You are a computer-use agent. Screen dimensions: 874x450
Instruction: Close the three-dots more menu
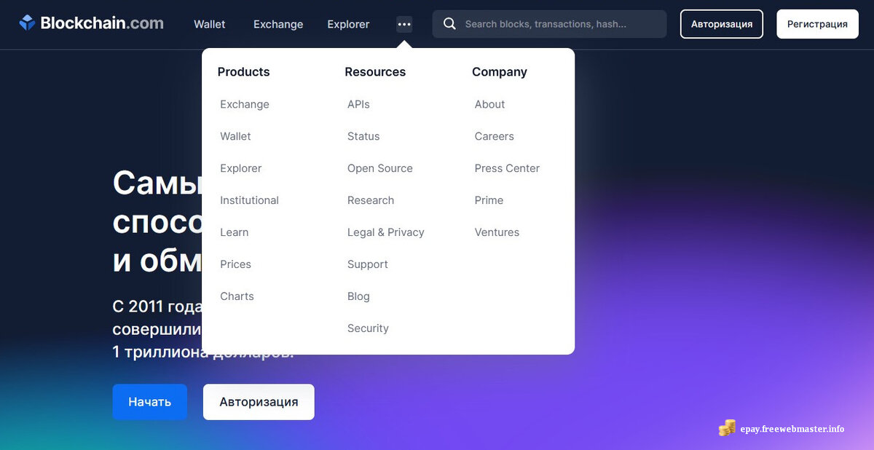click(x=404, y=24)
